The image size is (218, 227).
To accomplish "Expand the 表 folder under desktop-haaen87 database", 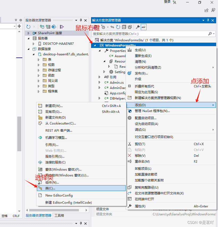I will tap(39, 59).
